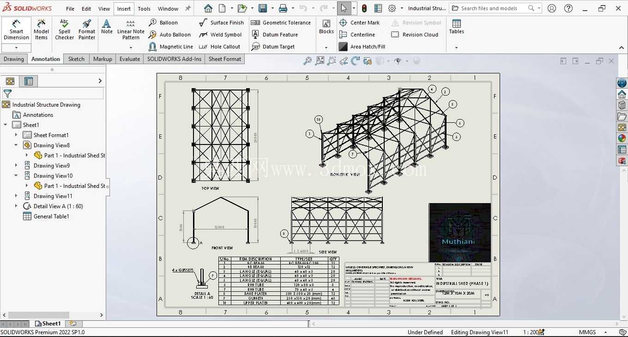This screenshot has height=337, width=628.
Task: Show the PropertyManager tab
Action: (x=29, y=81)
